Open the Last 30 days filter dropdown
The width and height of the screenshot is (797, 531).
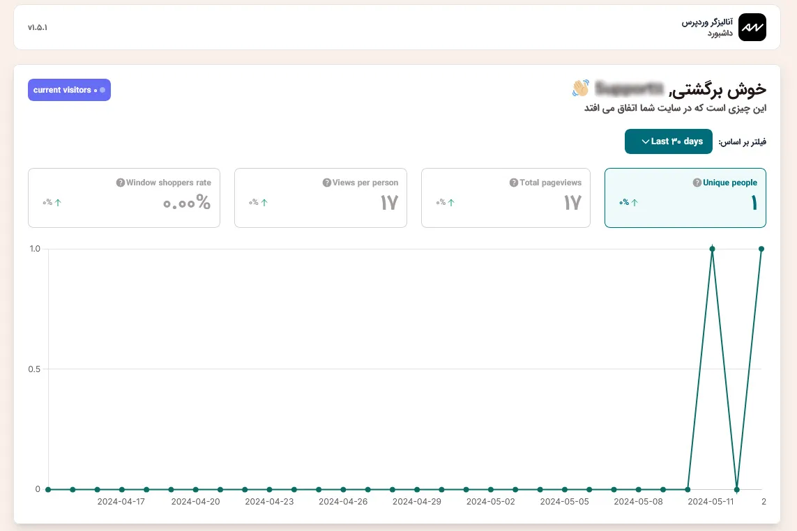tap(669, 141)
